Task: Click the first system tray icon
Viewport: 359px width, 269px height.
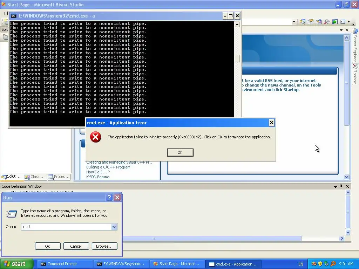Action: (x=314, y=264)
